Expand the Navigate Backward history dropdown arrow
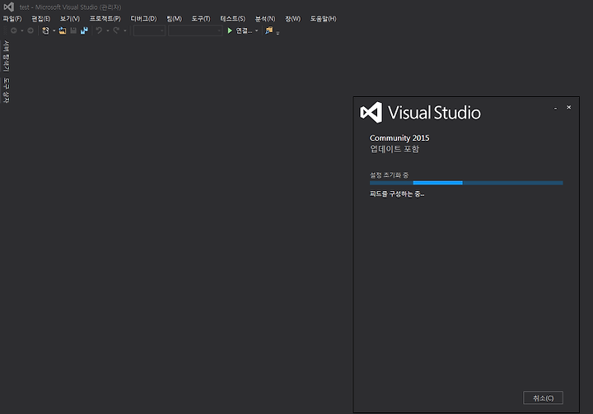The height and width of the screenshot is (414, 593). coord(22,30)
